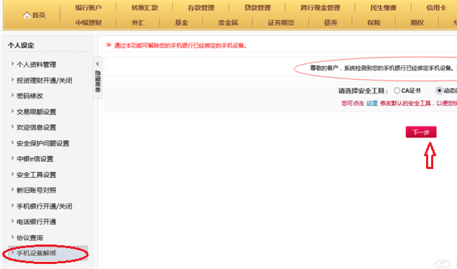Open 保险 menu
457x269 pixels.
pos(374,23)
